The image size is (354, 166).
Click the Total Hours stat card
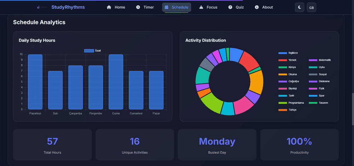click(52, 145)
